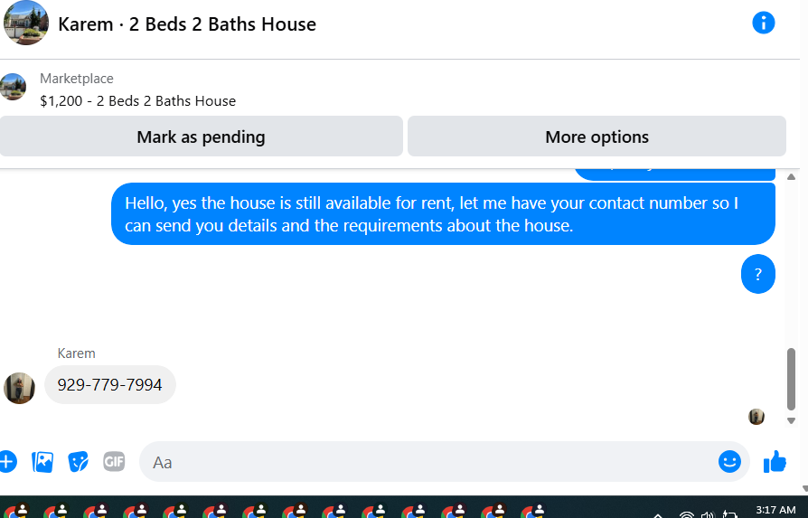This screenshot has height=518, width=808.
Task: Open Karem's profile picture in header
Action: [x=25, y=23]
